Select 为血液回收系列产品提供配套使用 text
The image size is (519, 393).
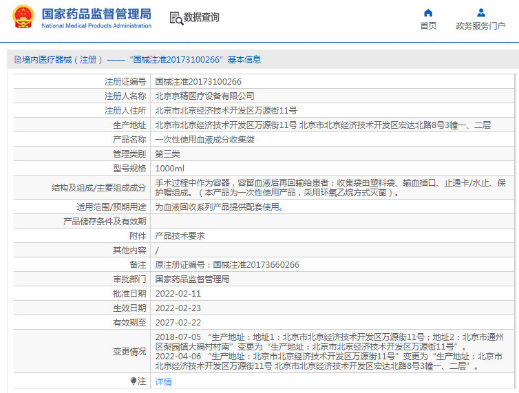(219, 207)
